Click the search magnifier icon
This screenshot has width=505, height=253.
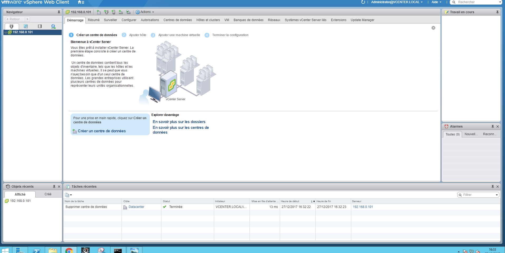pyautogui.click(x=454, y=2)
